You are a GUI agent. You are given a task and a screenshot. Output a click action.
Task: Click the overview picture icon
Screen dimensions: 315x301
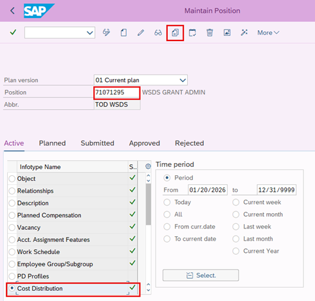pos(227,33)
